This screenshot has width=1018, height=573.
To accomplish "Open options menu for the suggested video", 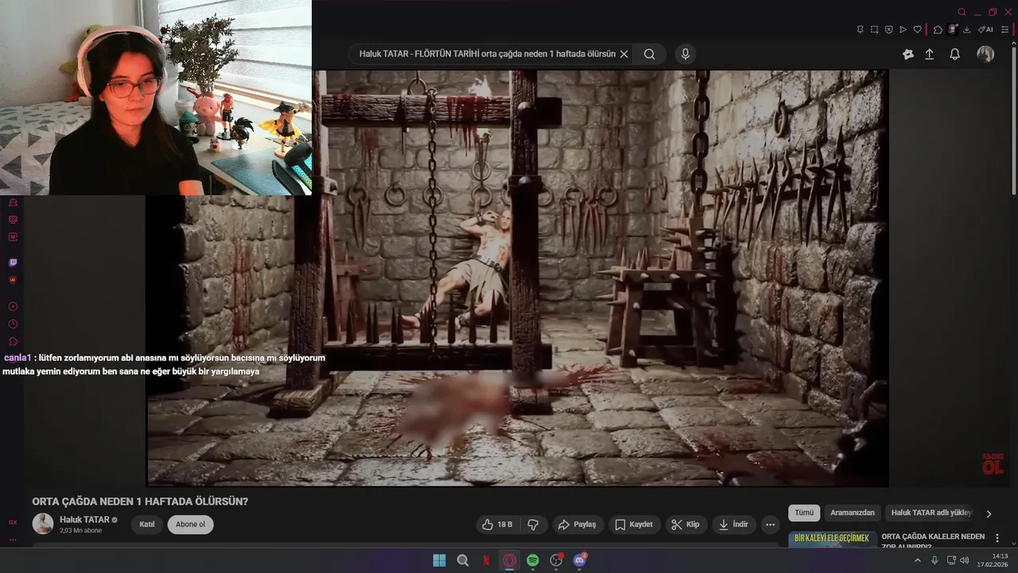I will [x=997, y=538].
